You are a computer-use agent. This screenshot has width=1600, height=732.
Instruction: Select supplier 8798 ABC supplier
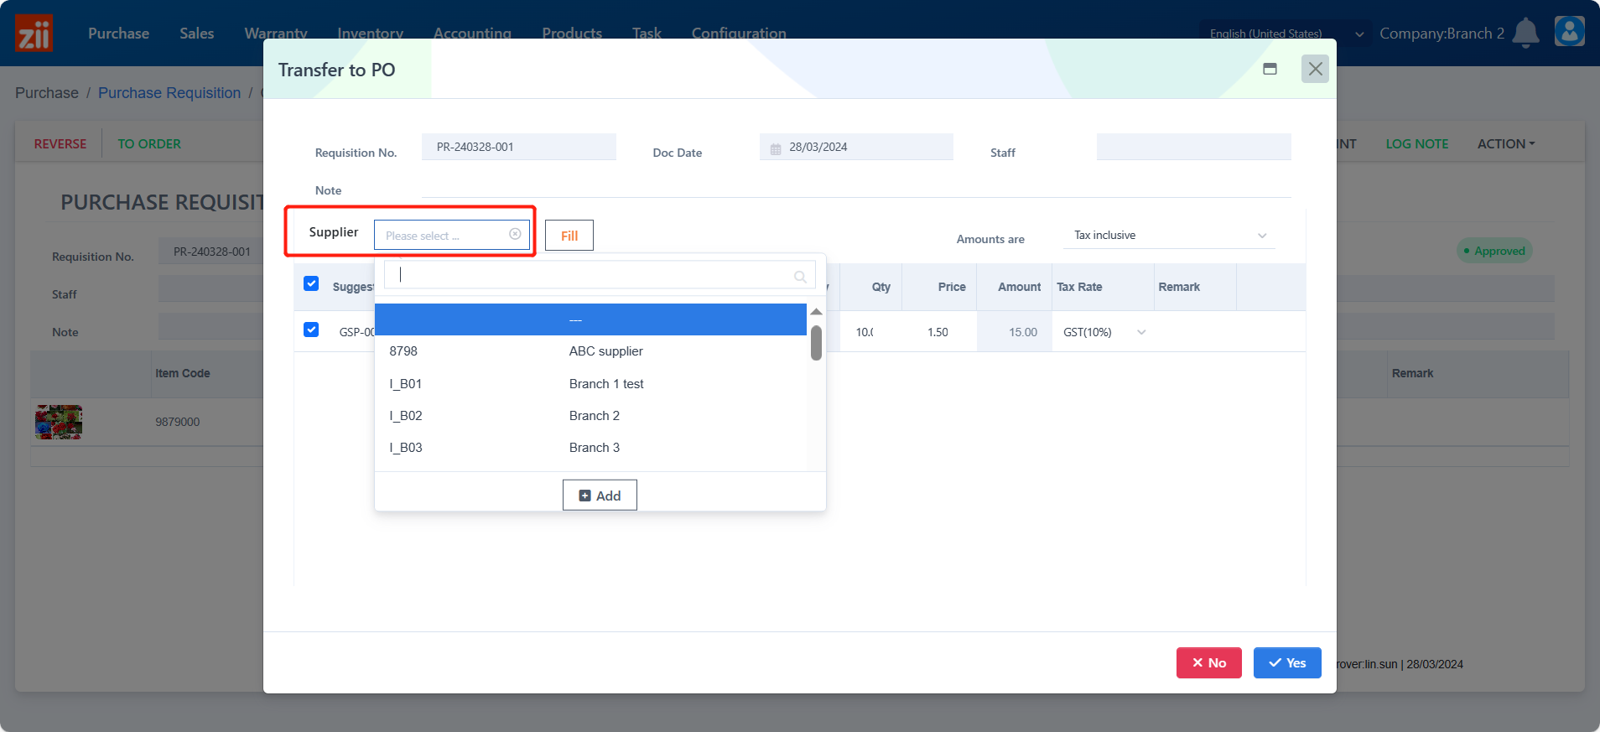point(590,351)
